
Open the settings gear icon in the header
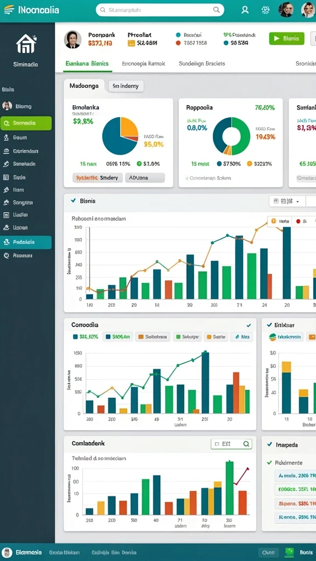coord(266,10)
